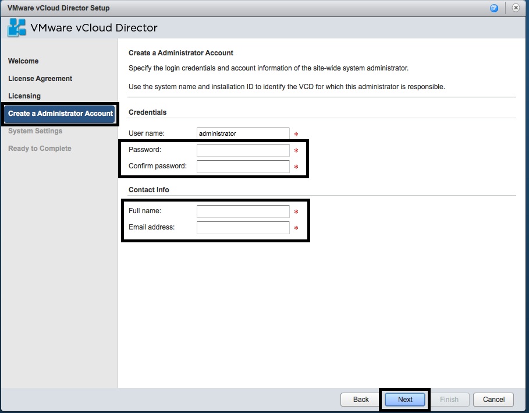
Task: Click the disabled Finish button
Action: pyautogui.click(x=450, y=400)
